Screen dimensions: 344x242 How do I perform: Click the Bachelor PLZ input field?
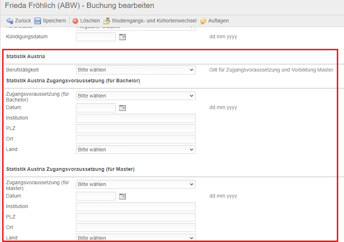click(x=135, y=129)
